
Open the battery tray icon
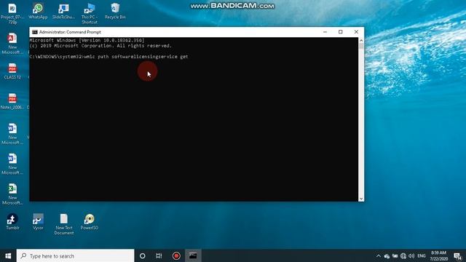point(395,256)
